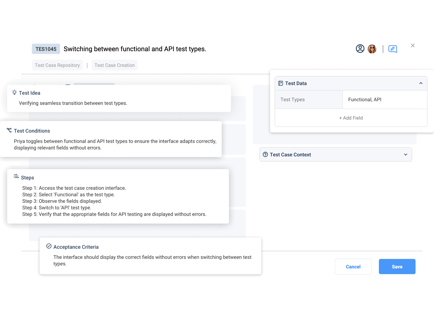Click the user profile outline icon
Image resolution: width=434 pixels, height=315 pixels.
[x=360, y=49]
